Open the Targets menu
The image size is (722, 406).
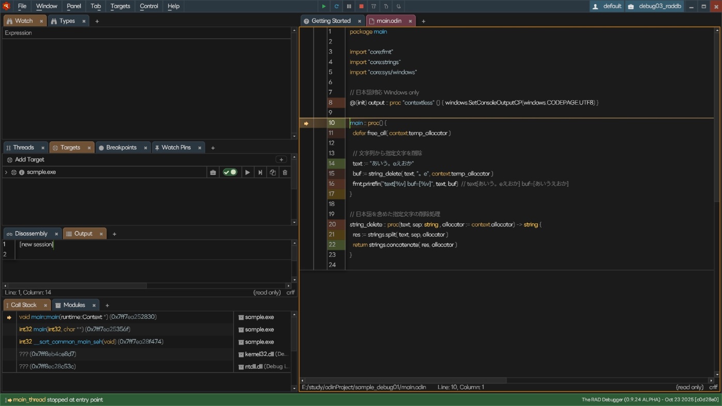coord(120,6)
